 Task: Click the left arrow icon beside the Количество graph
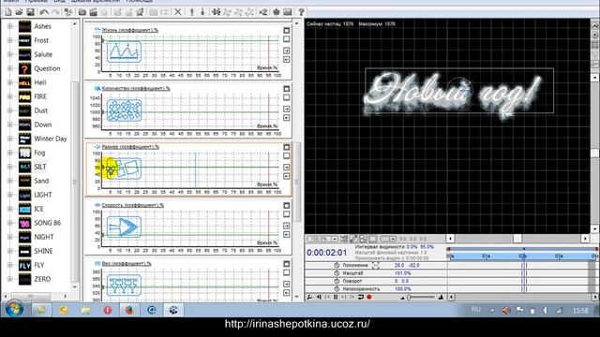click(x=286, y=118)
